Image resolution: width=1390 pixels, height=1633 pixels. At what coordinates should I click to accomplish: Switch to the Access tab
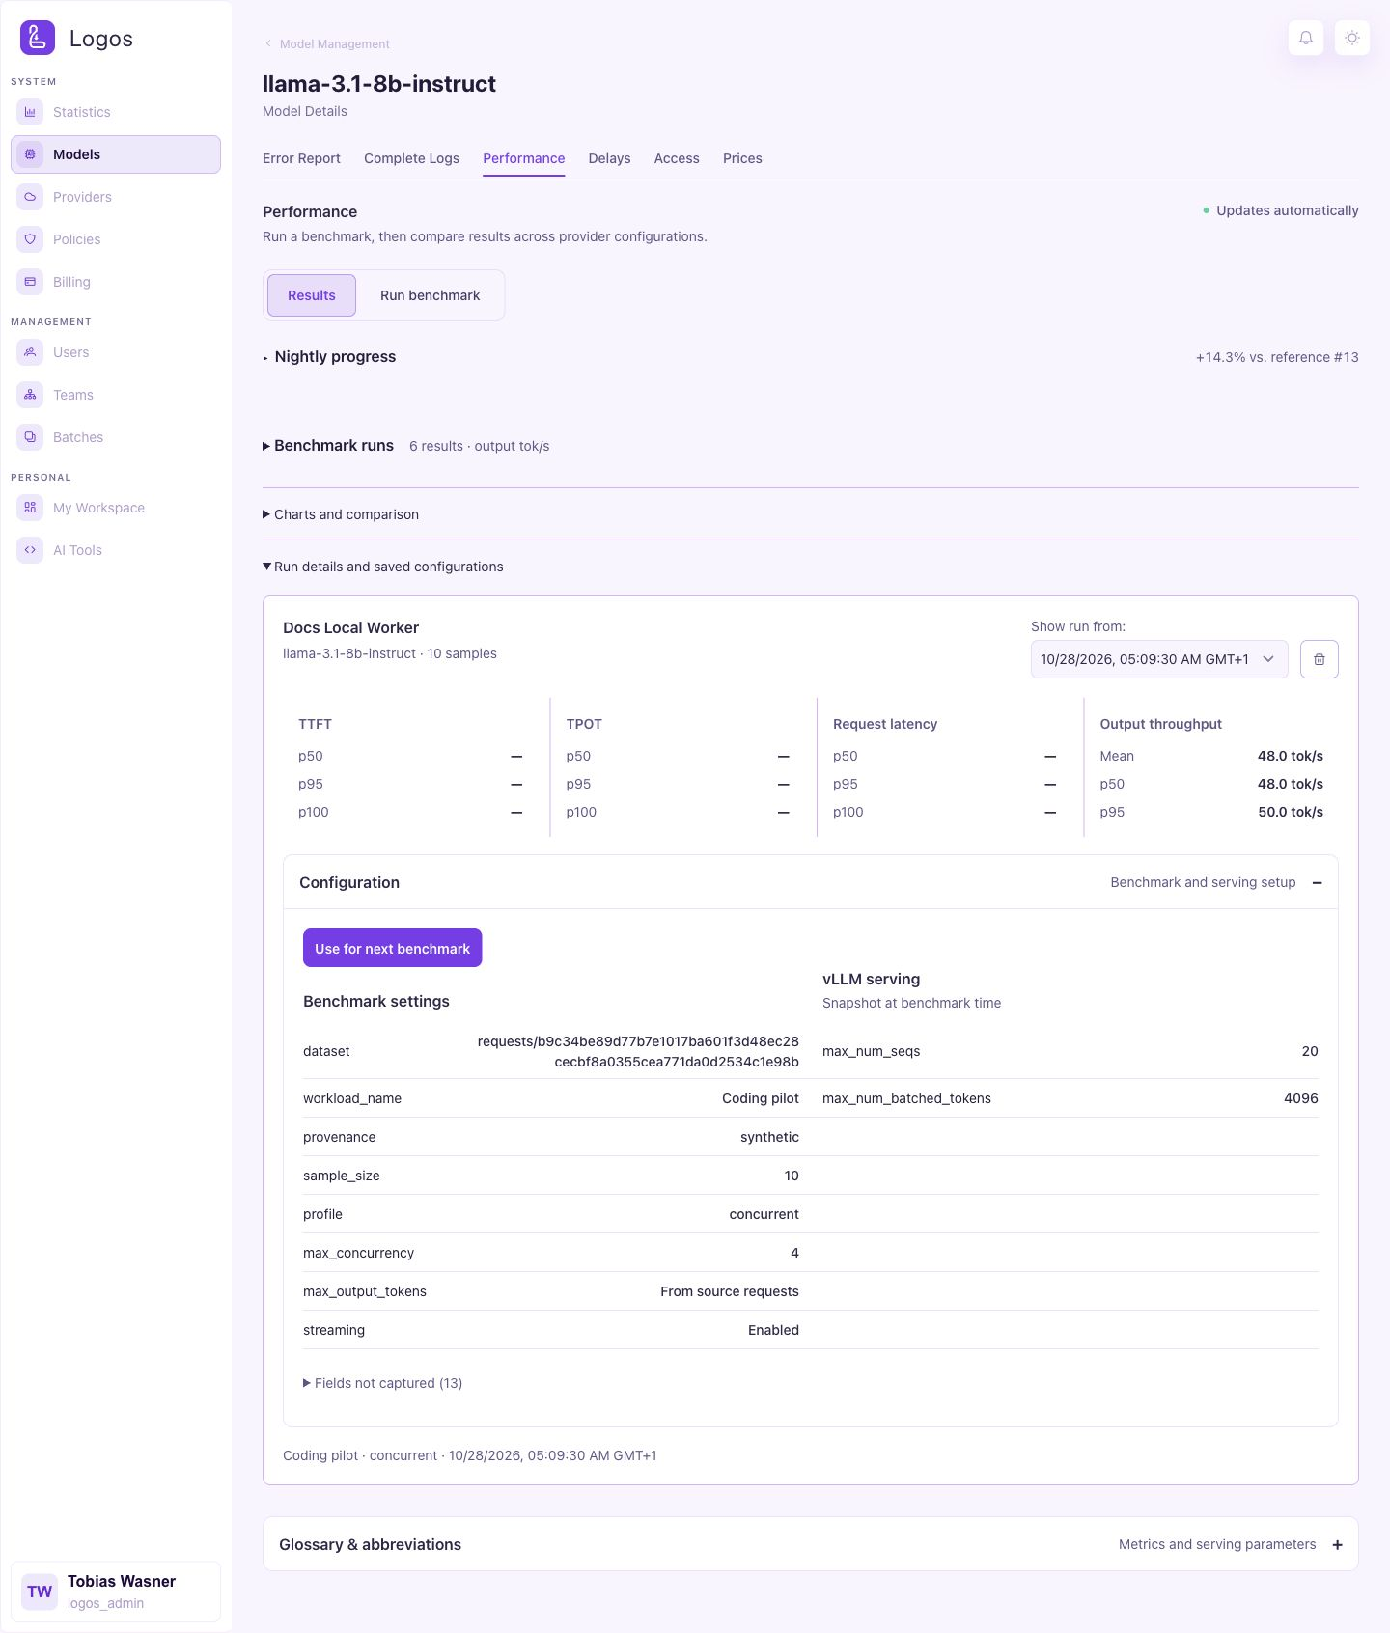click(677, 158)
